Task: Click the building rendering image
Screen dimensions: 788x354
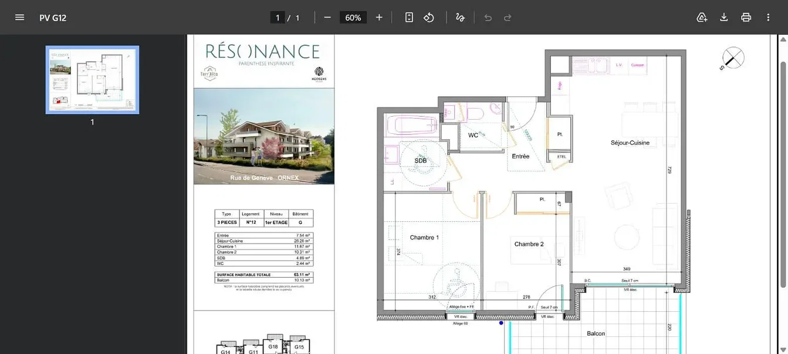Action: point(264,136)
